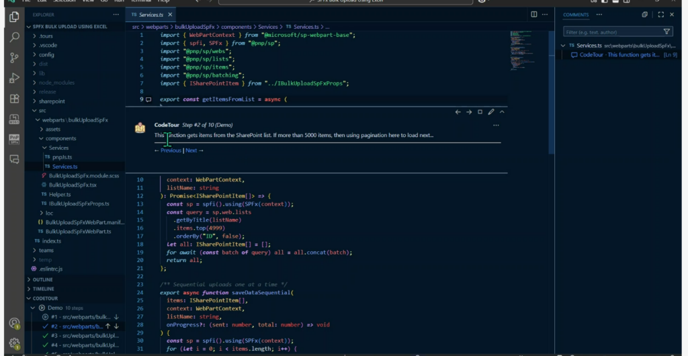
Task: Open BulkUploadSpFxWebPart.ts file
Action: (78, 232)
